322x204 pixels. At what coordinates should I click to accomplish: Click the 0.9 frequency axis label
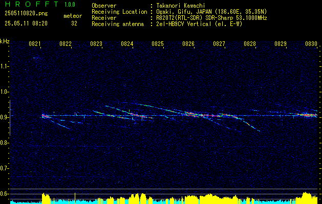click(x=4, y=117)
